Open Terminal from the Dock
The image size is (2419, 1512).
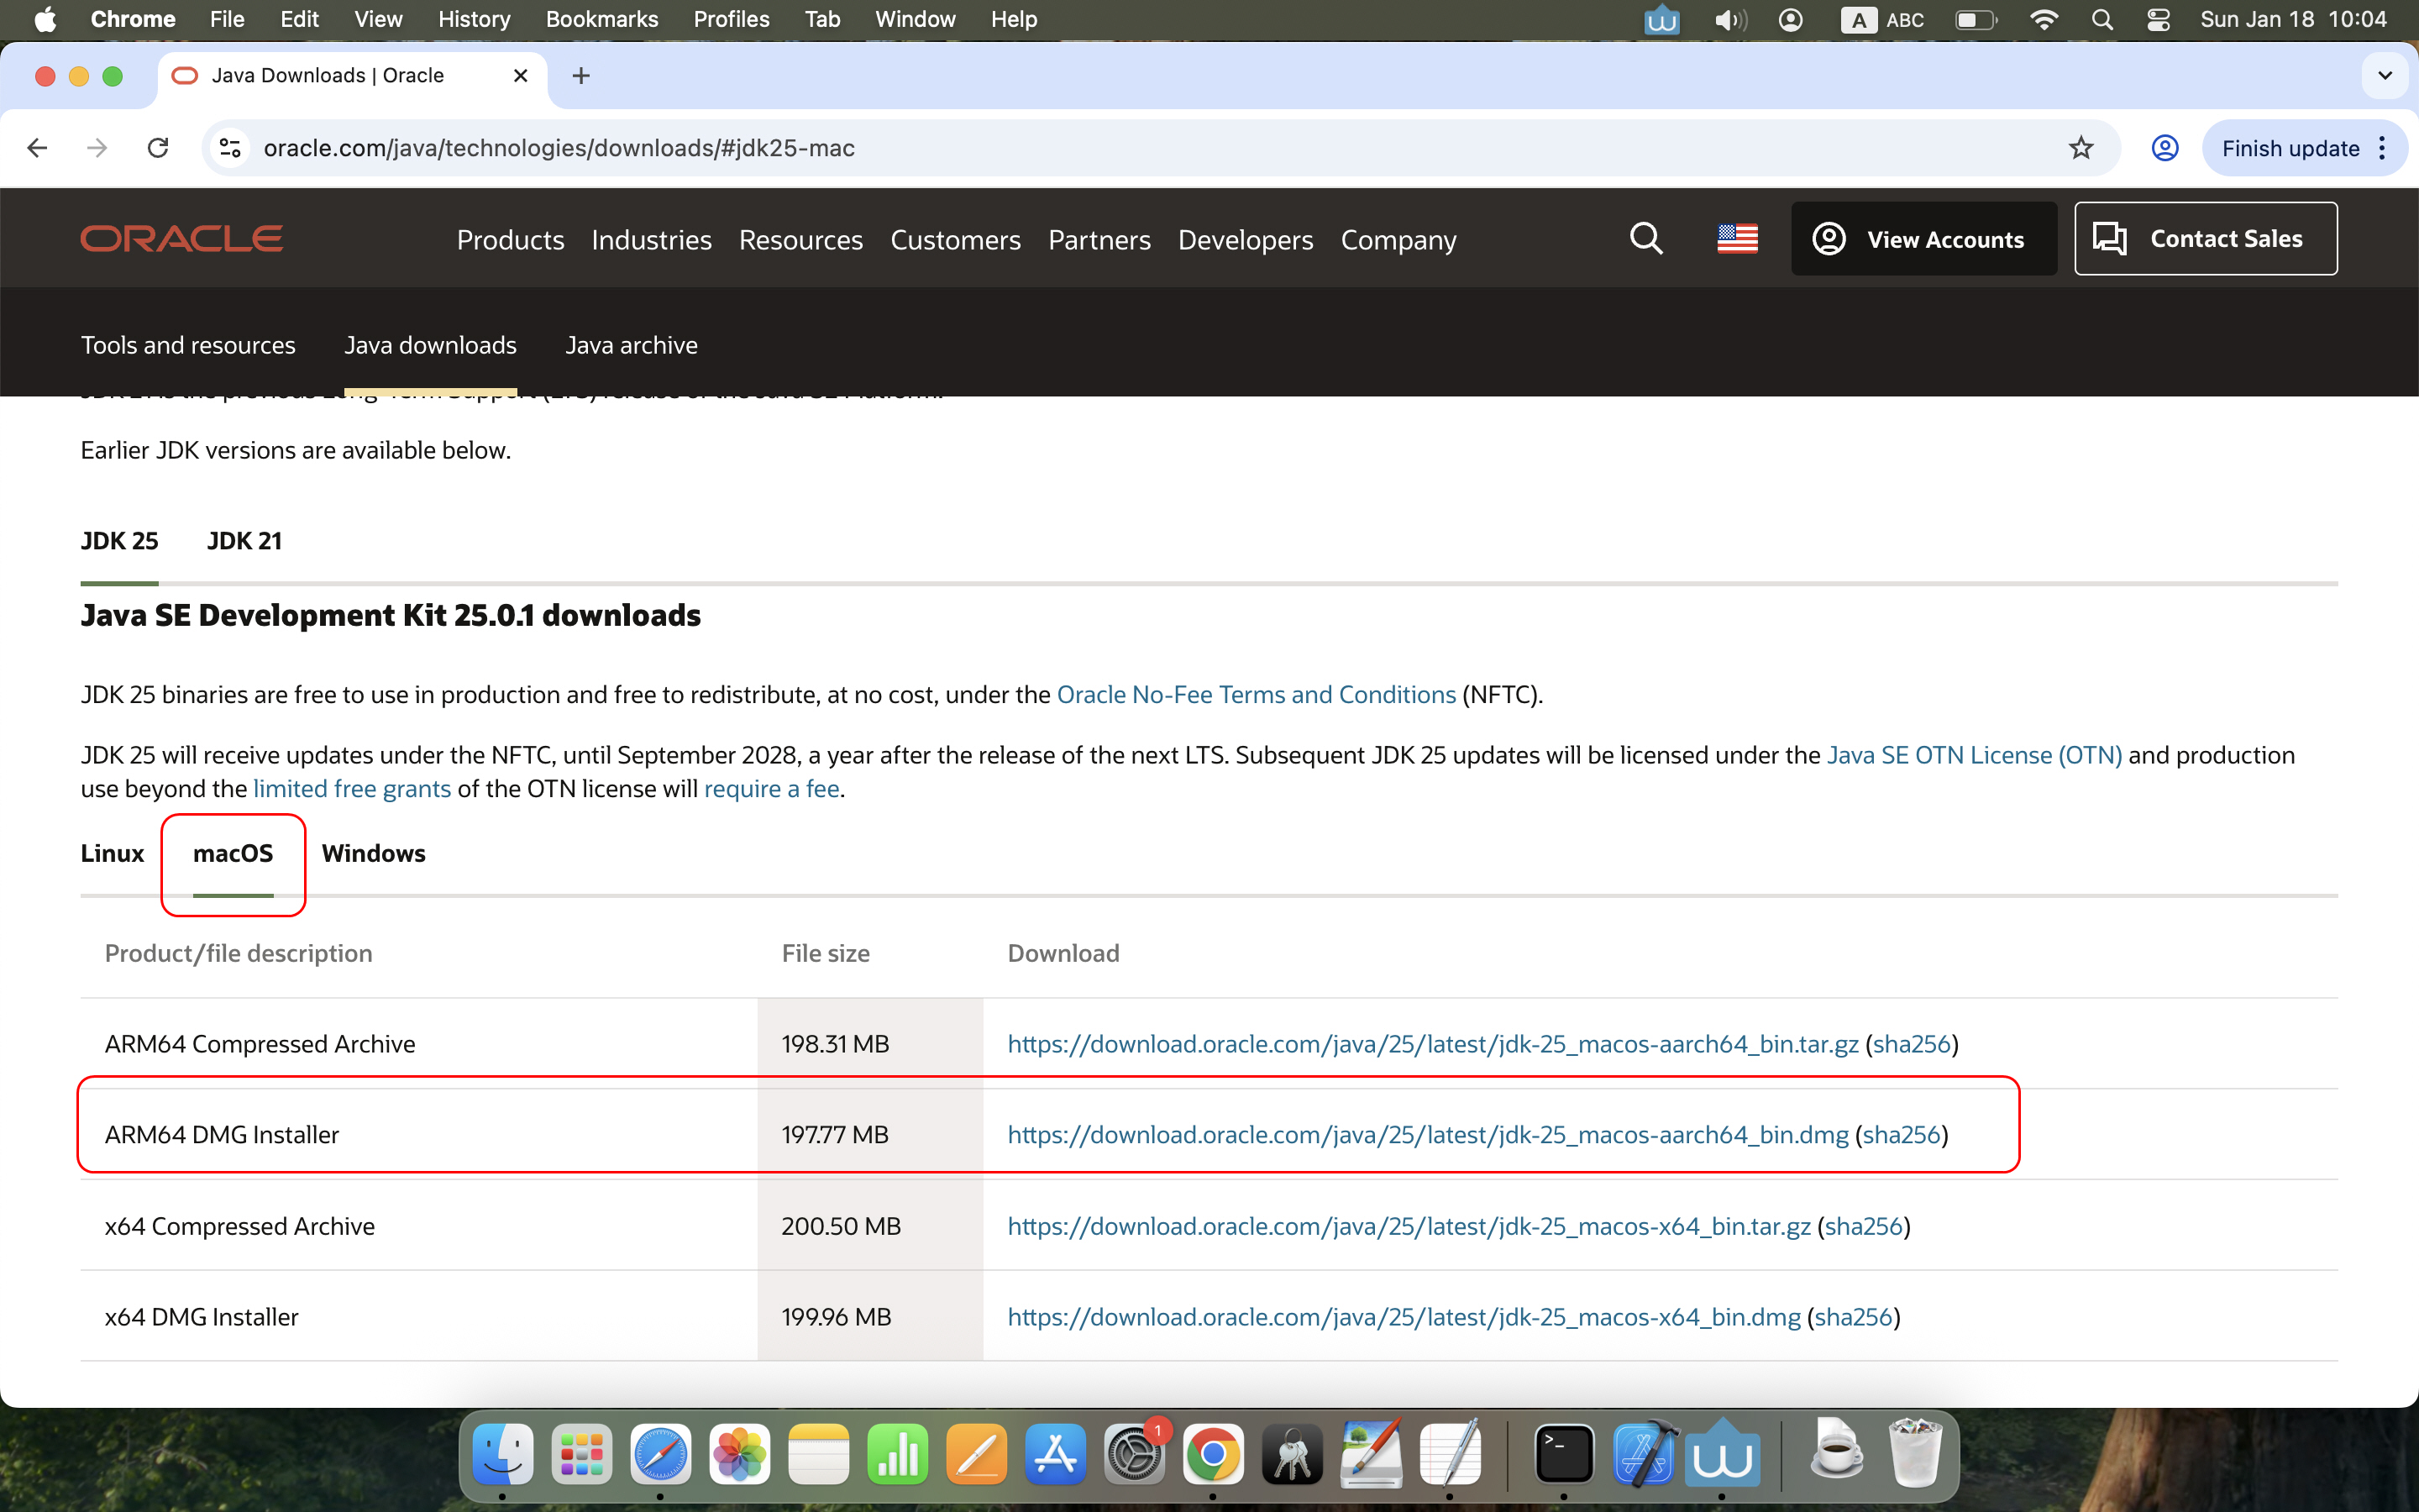coord(1563,1454)
